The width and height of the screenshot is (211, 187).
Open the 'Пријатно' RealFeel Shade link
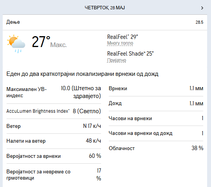(117, 60)
